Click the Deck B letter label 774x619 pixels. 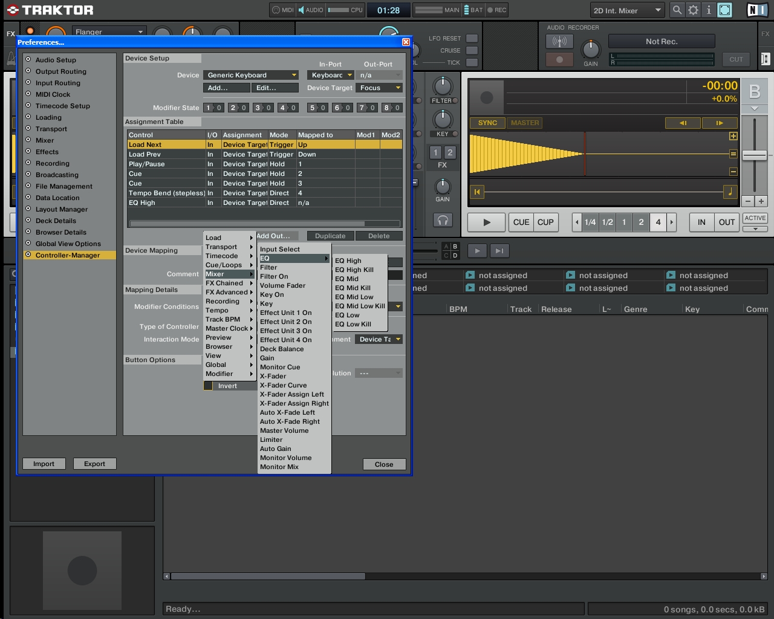pyautogui.click(x=754, y=91)
